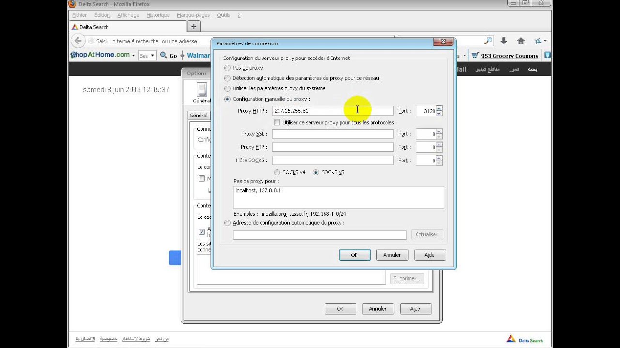Open the Édition menu

pos(102,15)
